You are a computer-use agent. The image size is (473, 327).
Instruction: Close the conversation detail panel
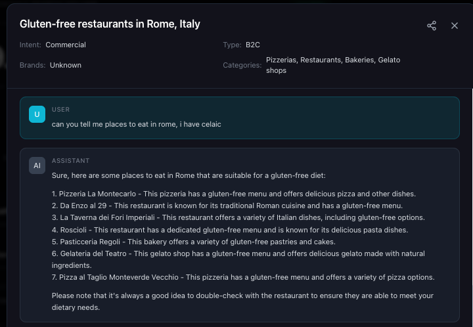(x=455, y=26)
